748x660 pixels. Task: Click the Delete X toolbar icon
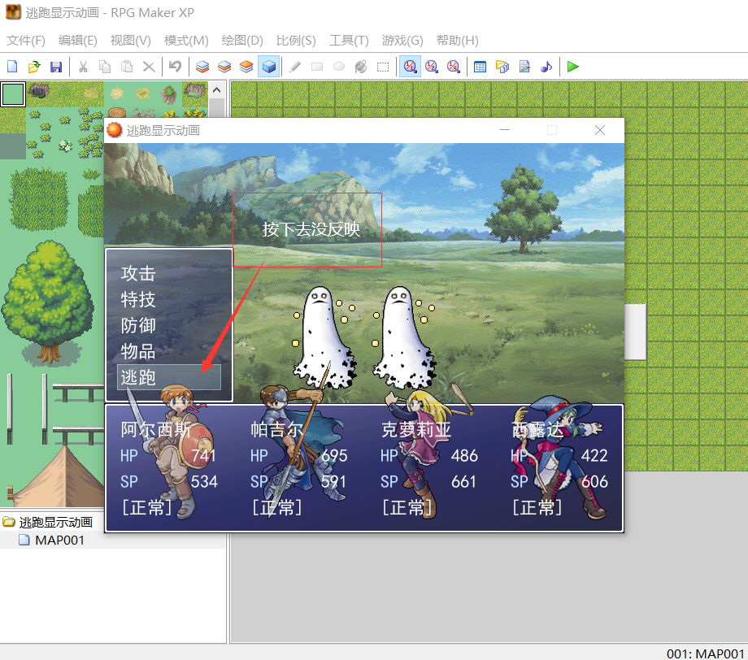149,67
